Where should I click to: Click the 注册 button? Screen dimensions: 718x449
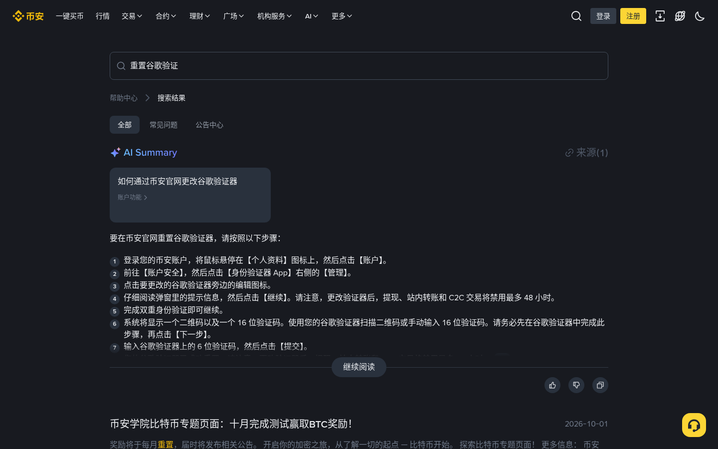(x=633, y=16)
